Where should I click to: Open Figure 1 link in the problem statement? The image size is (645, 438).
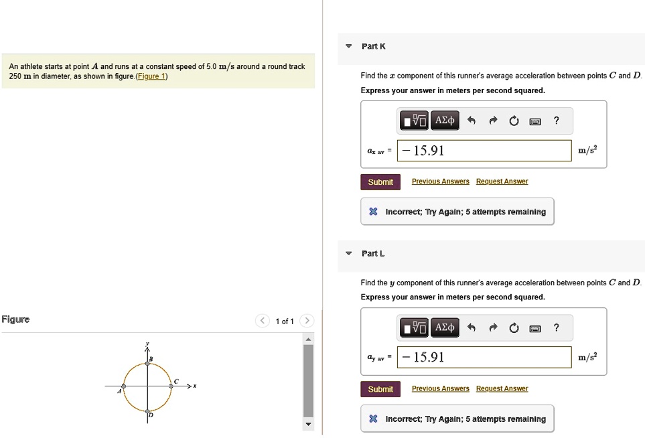click(152, 76)
